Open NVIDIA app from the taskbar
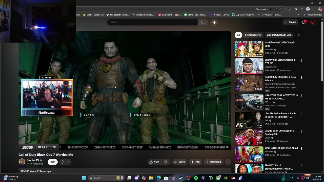This screenshot has width=324, height=182. [x=226, y=178]
